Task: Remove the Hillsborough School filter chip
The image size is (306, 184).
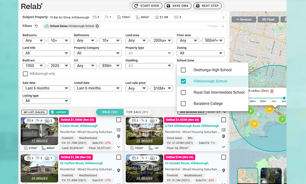Action: [x=97, y=26]
